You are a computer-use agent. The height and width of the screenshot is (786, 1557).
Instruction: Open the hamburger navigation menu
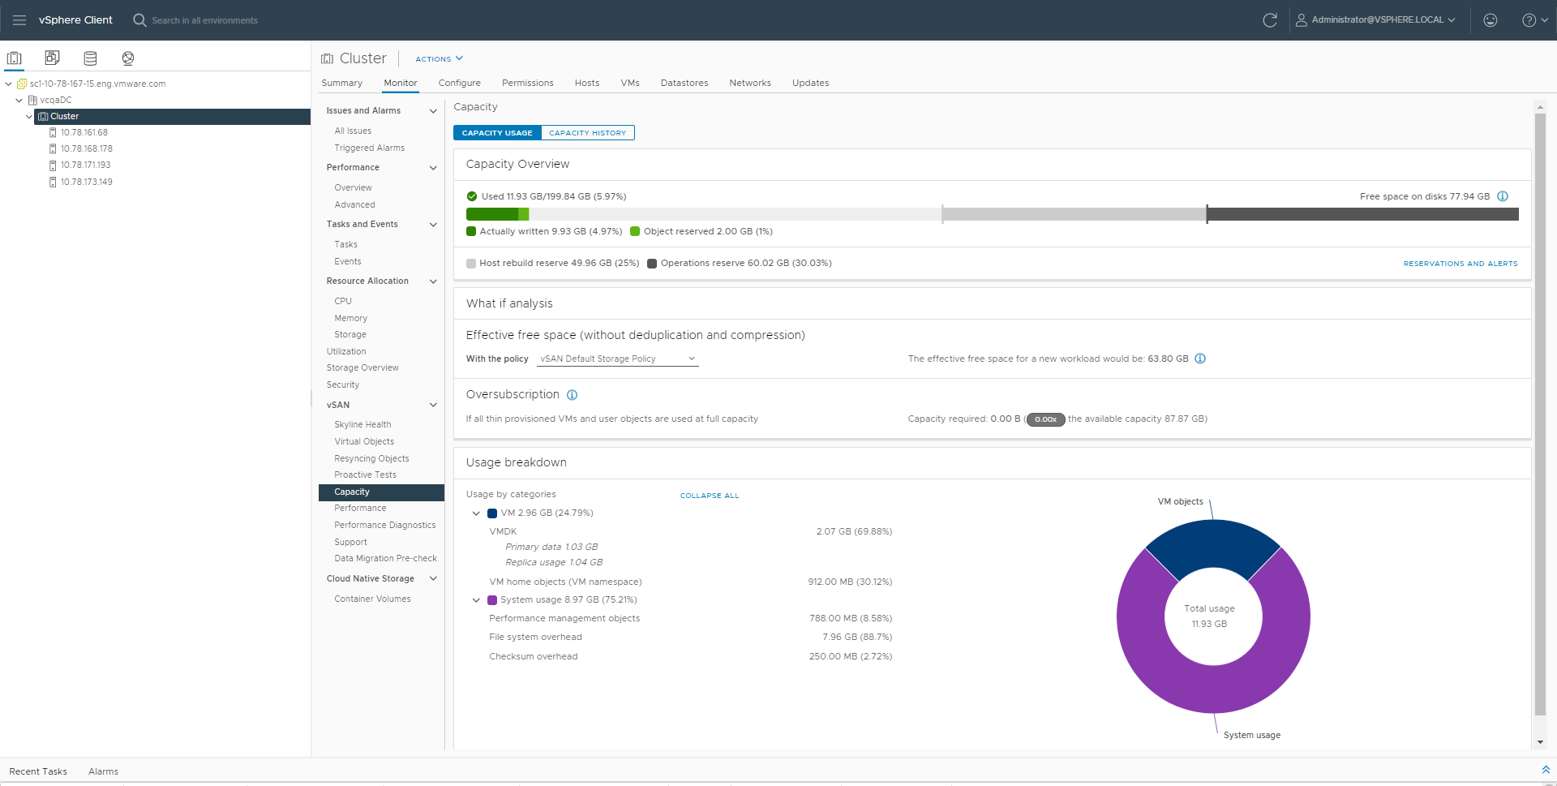coord(19,20)
